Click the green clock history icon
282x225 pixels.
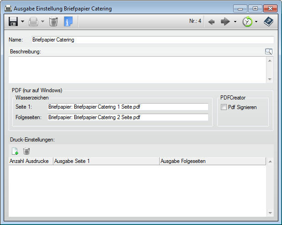click(x=247, y=21)
